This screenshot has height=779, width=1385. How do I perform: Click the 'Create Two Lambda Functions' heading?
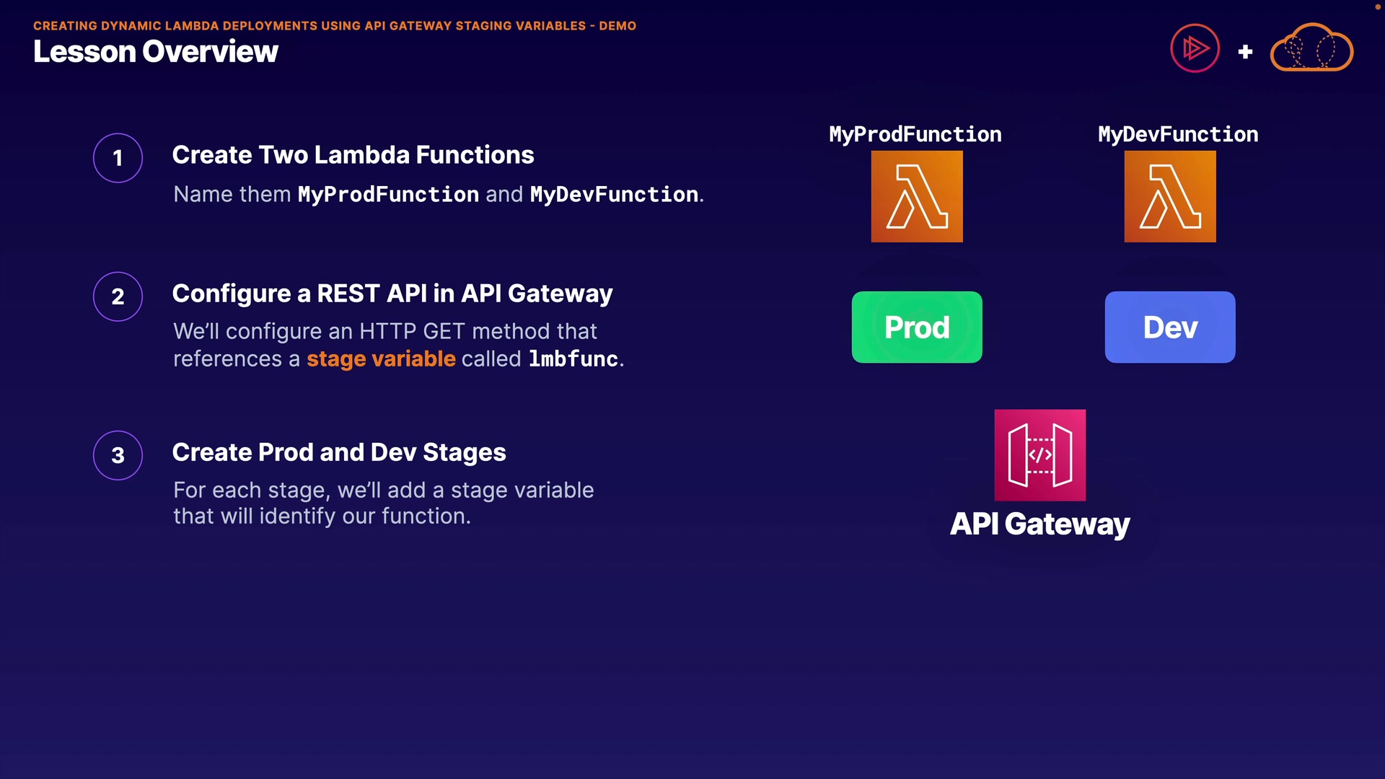pos(353,155)
